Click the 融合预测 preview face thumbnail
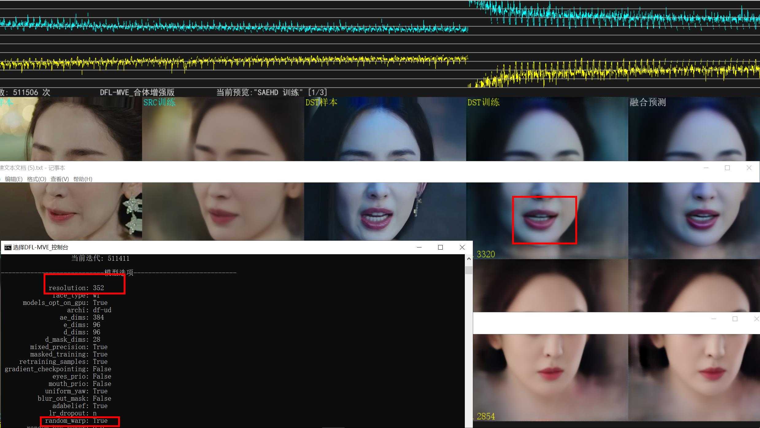760x428 pixels. pyautogui.click(x=694, y=129)
